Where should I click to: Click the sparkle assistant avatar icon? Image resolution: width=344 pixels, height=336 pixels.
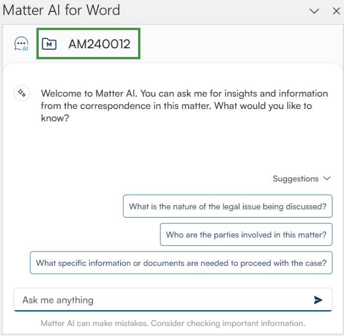pos(21,93)
